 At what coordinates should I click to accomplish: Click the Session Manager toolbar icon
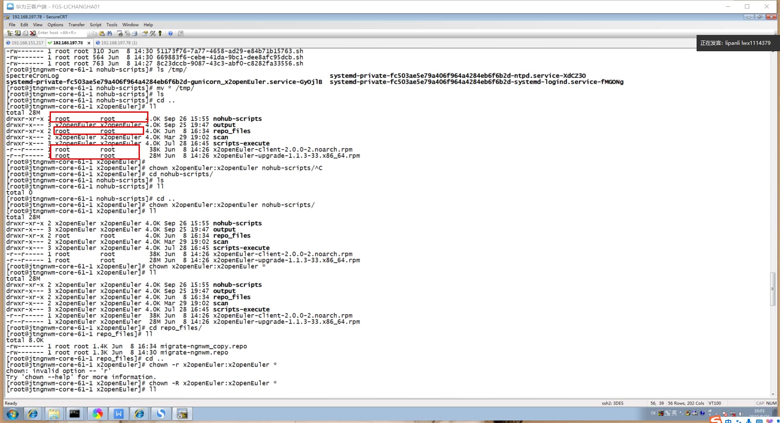click(x=10, y=33)
